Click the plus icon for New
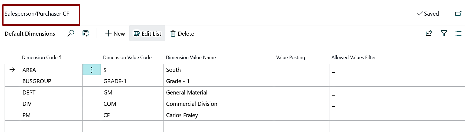Image resolution: width=465 pixels, height=132 pixels. pos(108,33)
